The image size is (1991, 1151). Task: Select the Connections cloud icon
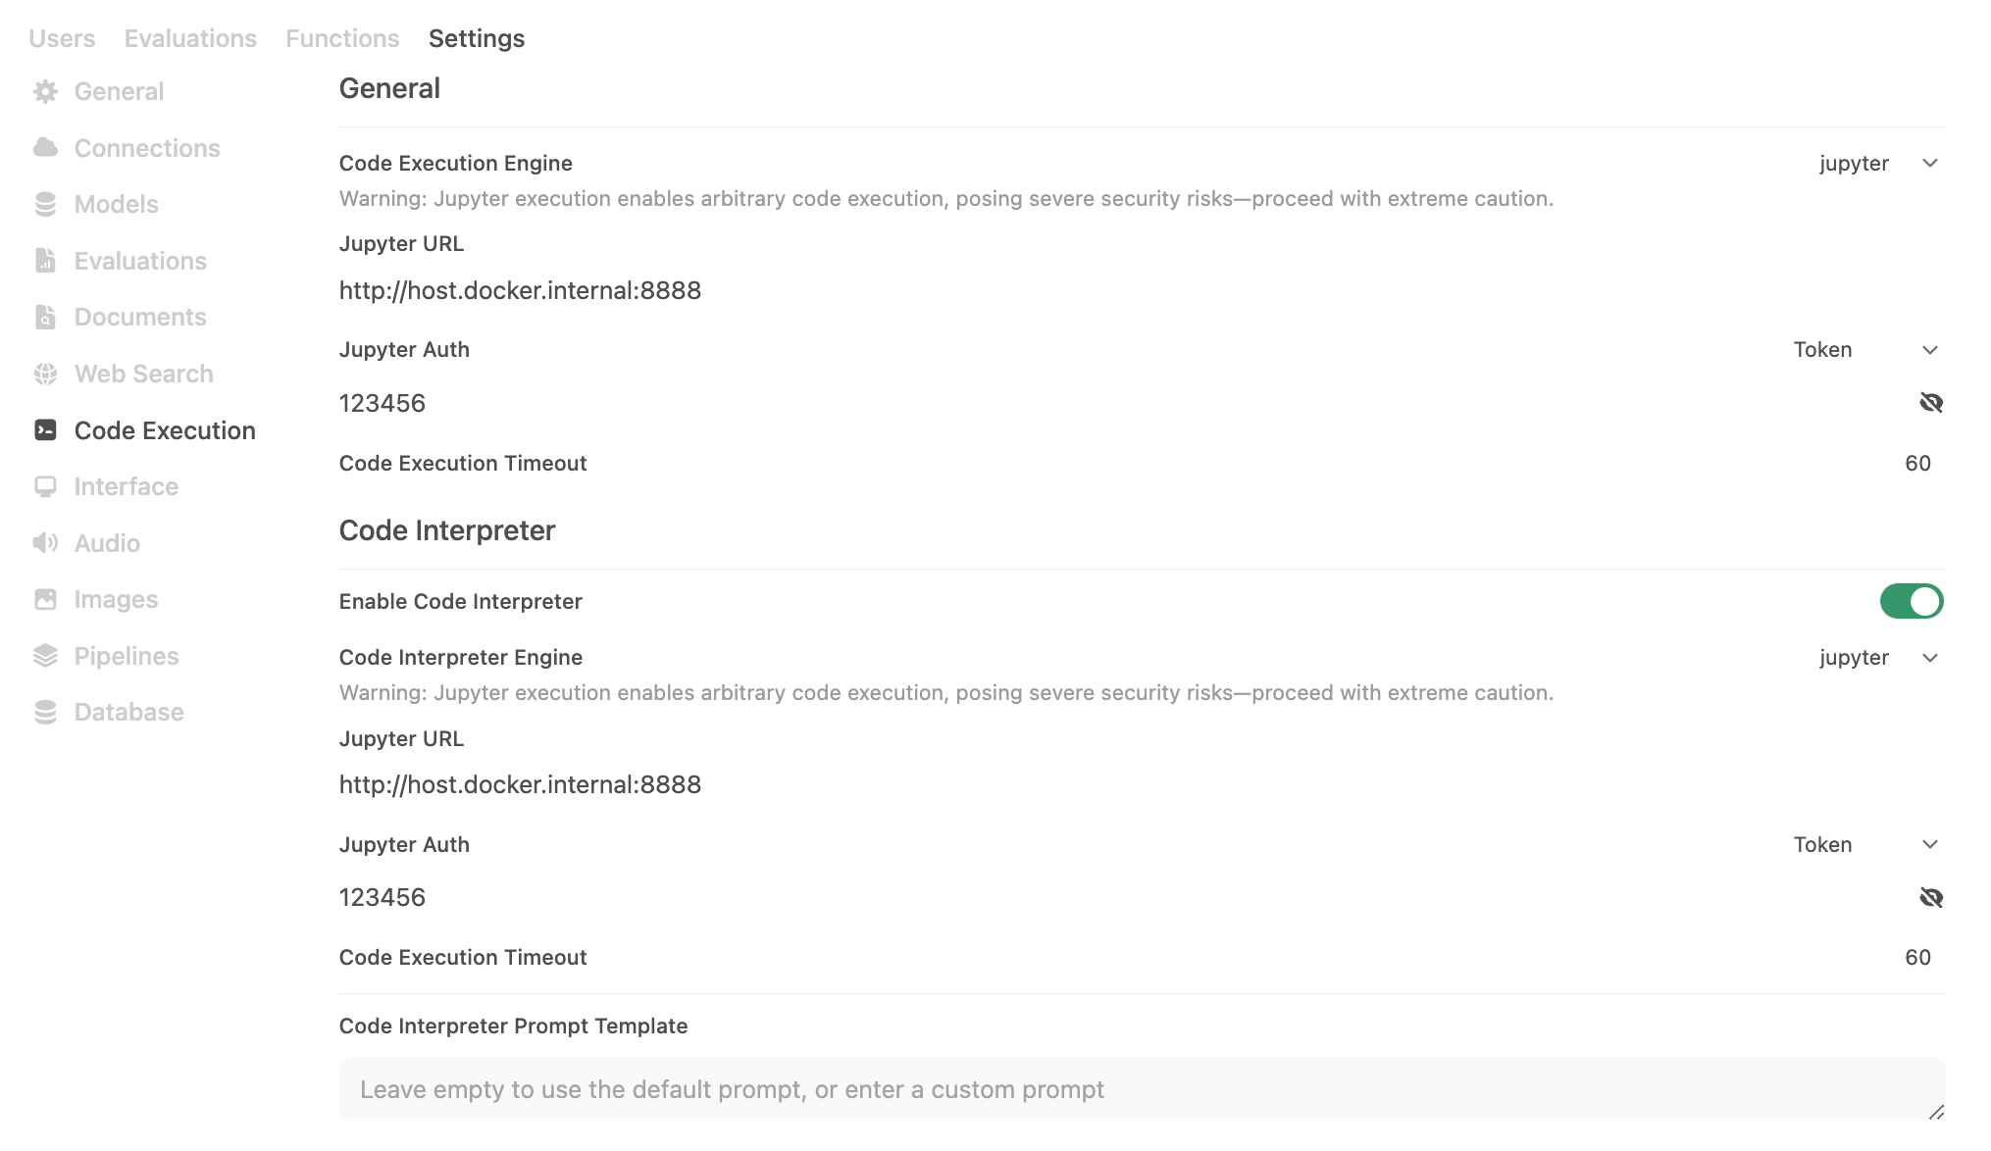(45, 147)
